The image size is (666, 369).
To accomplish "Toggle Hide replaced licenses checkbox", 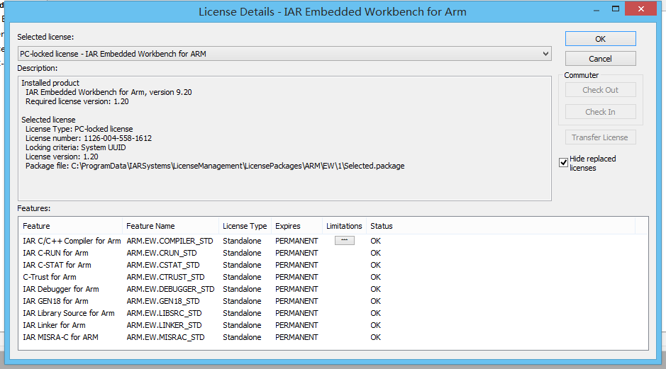I will [x=564, y=162].
